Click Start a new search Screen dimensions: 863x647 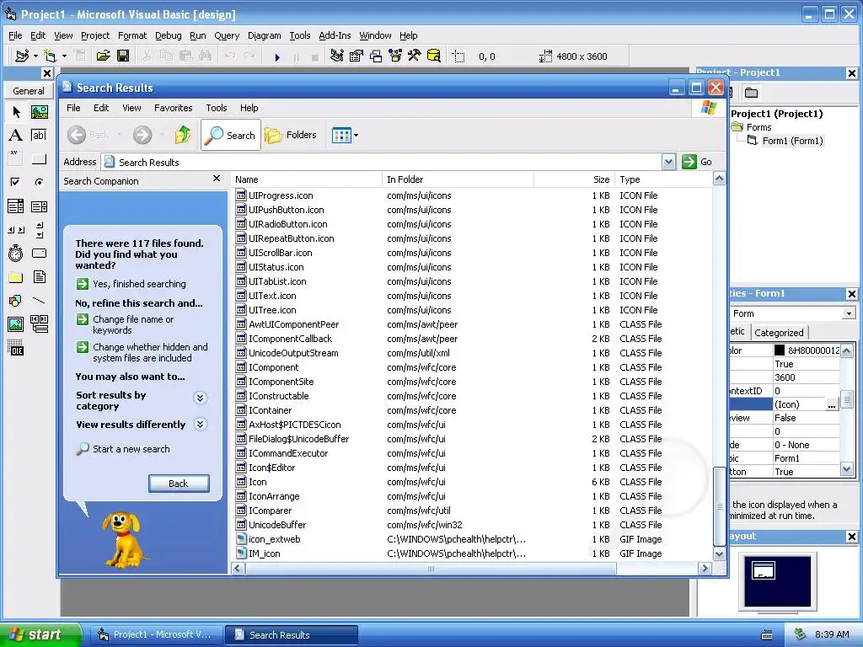click(x=131, y=449)
